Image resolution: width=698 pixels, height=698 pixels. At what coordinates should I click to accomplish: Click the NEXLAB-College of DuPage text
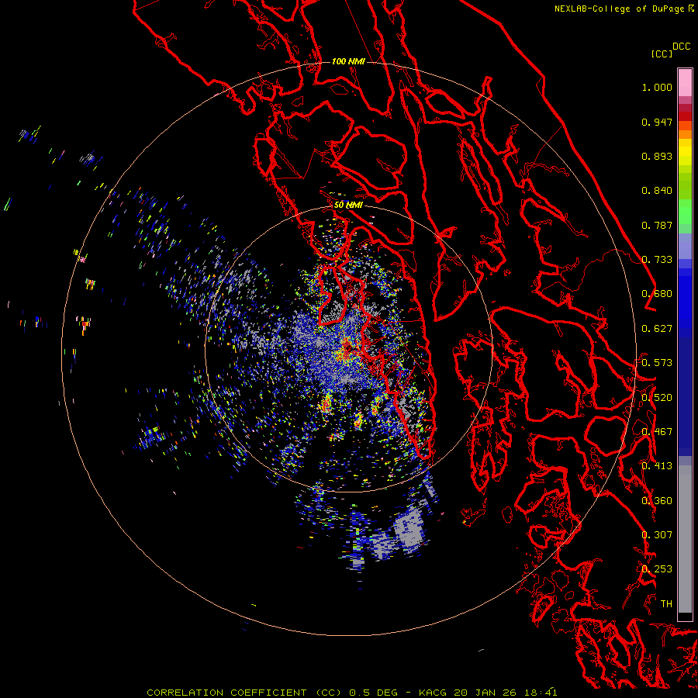620,9
